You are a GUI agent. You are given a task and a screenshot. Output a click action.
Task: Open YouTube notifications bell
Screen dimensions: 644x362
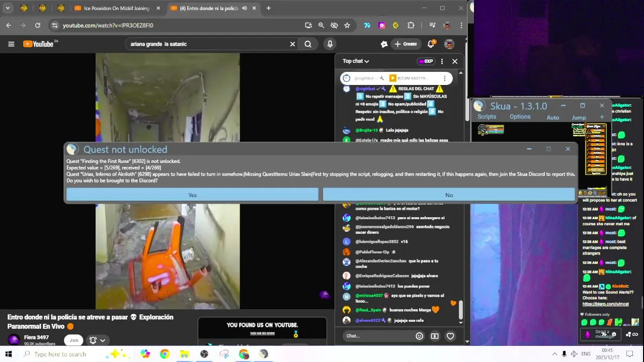tap(431, 44)
